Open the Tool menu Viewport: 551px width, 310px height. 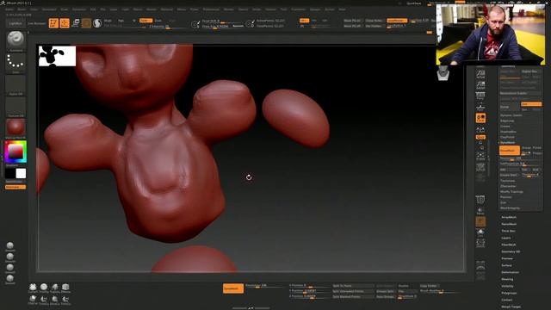click(283, 9)
